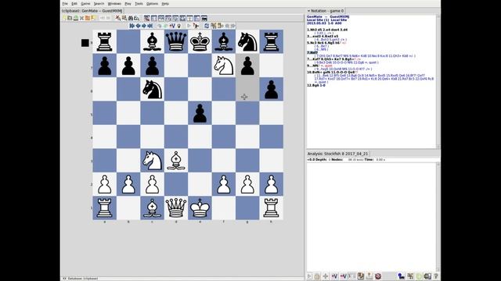The image size is (501, 281).
Task: Expand the Notation tab dropdown arrow
Action: coord(308,11)
